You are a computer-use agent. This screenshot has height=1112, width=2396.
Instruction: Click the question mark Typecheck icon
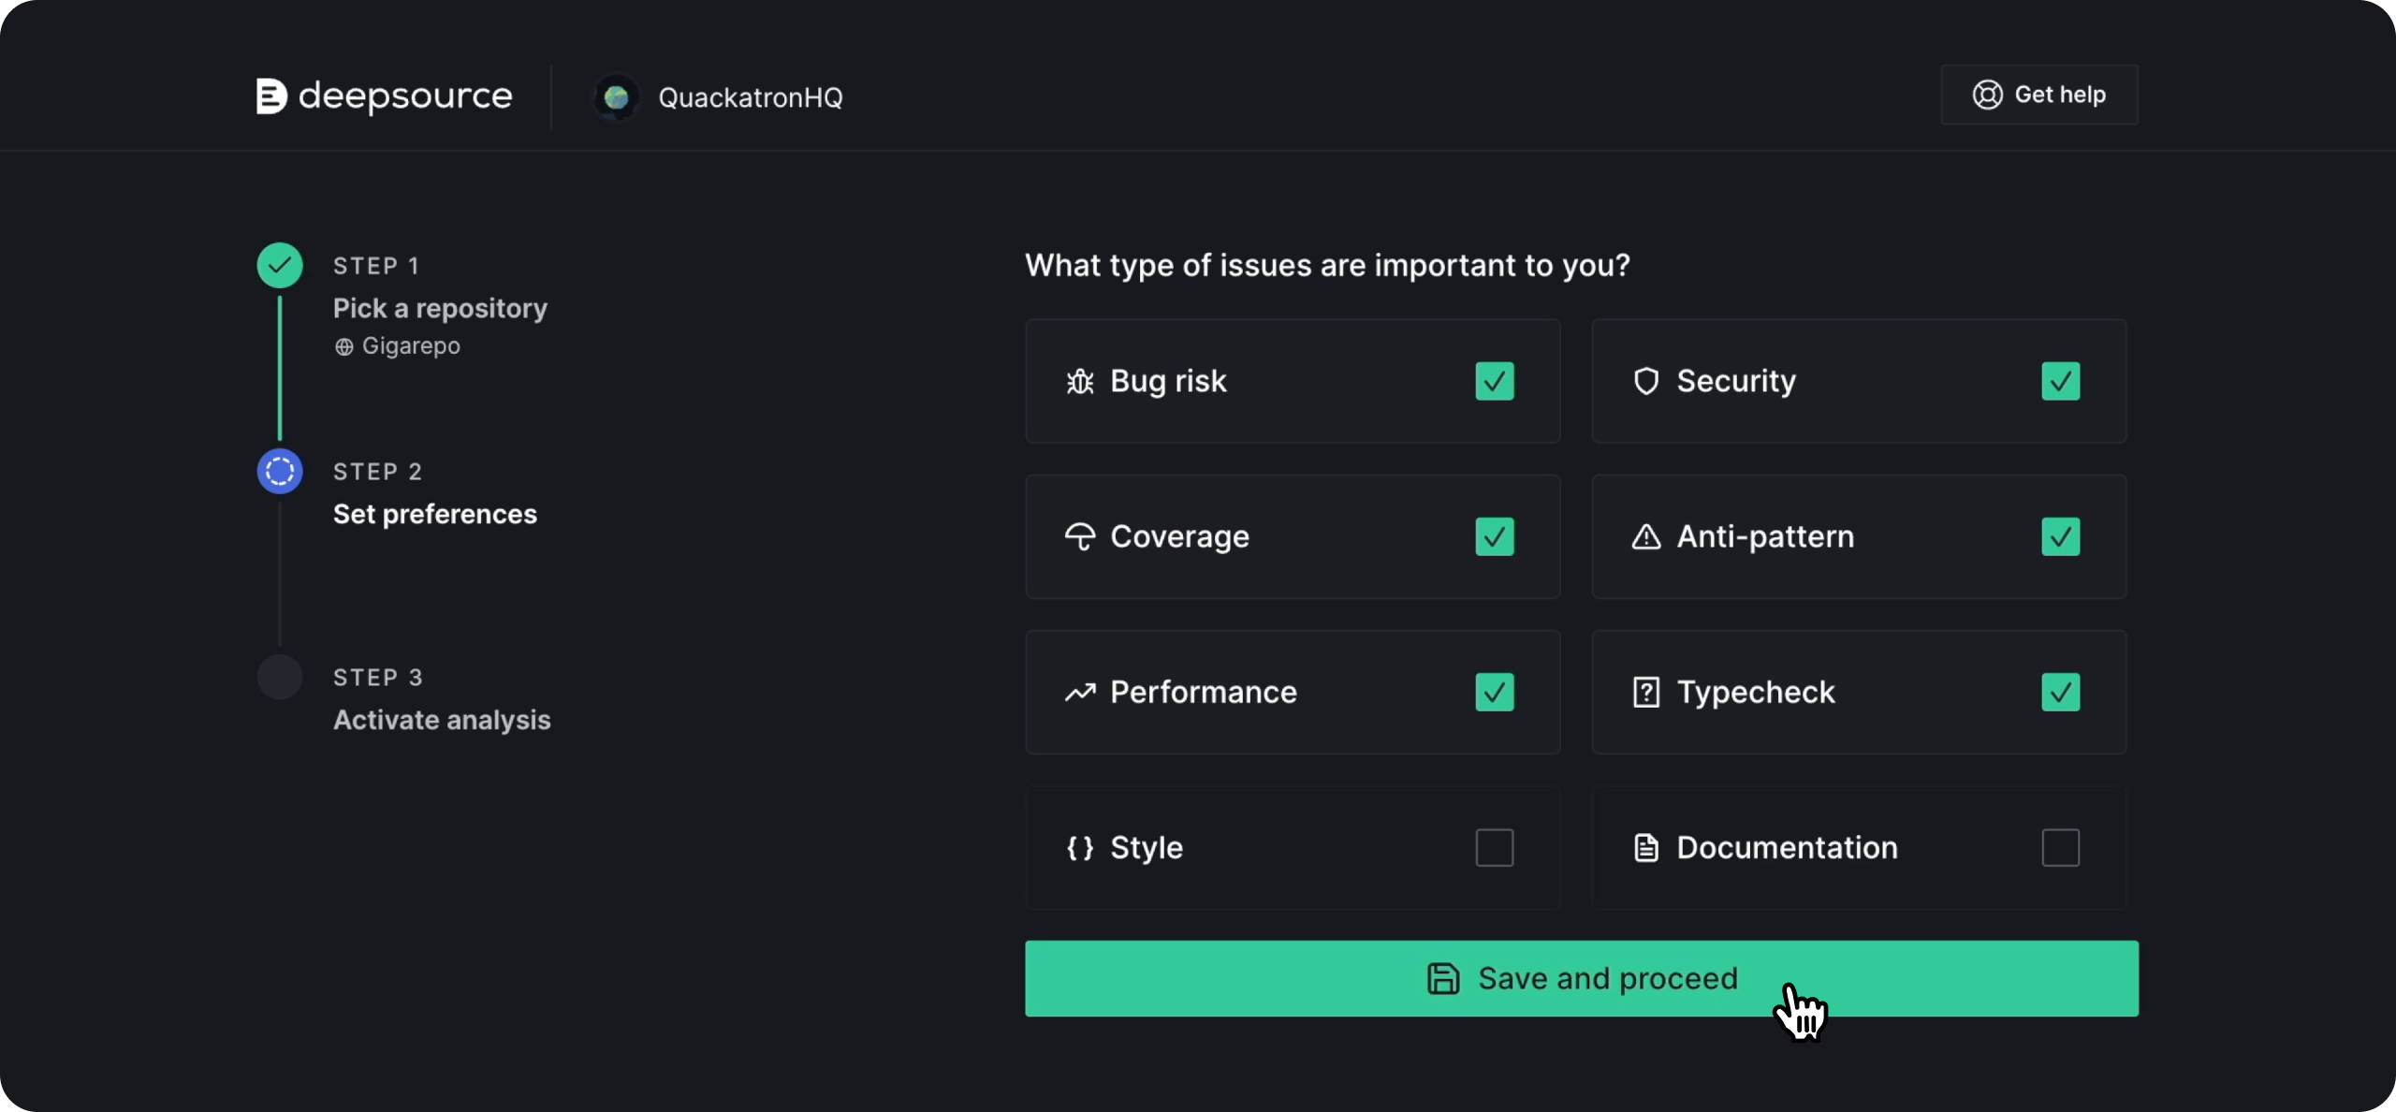[x=1645, y=692]
